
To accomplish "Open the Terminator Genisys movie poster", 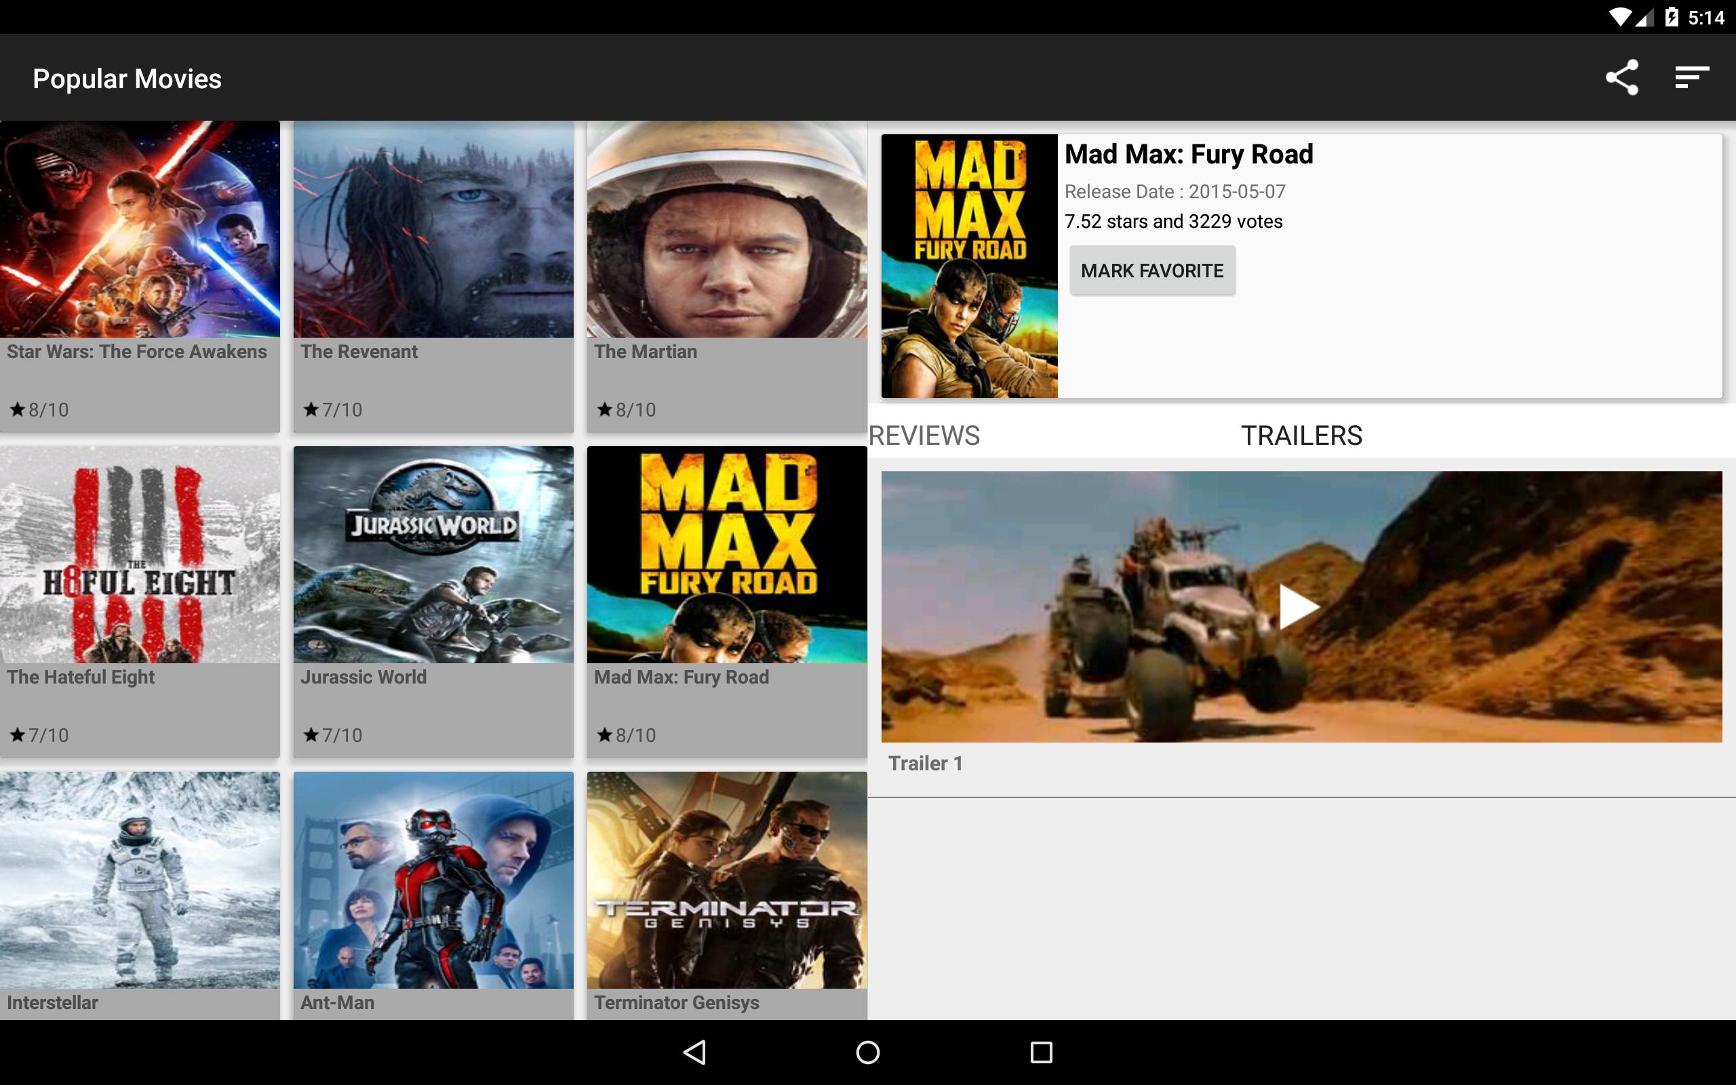I will tap(727, 880).
